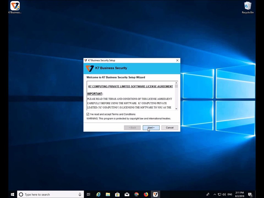This screenshot has height=198, width=264.
Task: Launch Internet Explorer from the taskbar
Action: pos(98,194)
